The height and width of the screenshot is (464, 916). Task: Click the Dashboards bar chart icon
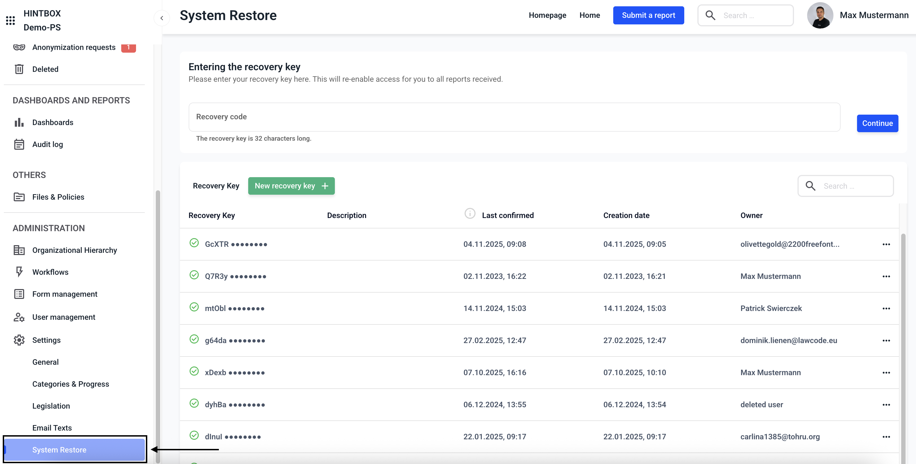19,122
